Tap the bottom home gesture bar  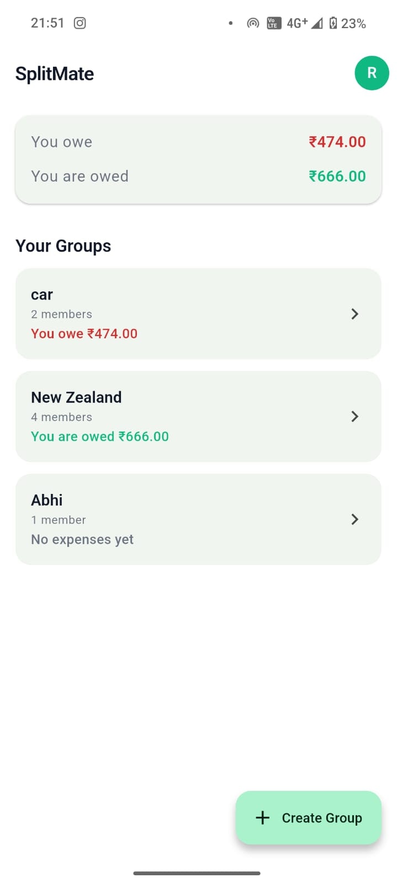(x=197, y=873)
